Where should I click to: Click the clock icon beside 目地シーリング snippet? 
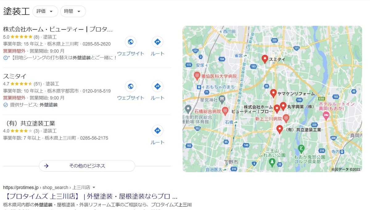(x=5, y=58)
